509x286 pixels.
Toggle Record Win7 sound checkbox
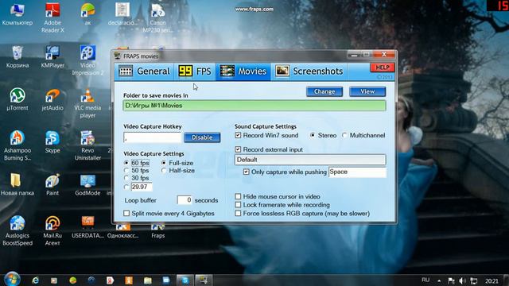pos(238,135)
